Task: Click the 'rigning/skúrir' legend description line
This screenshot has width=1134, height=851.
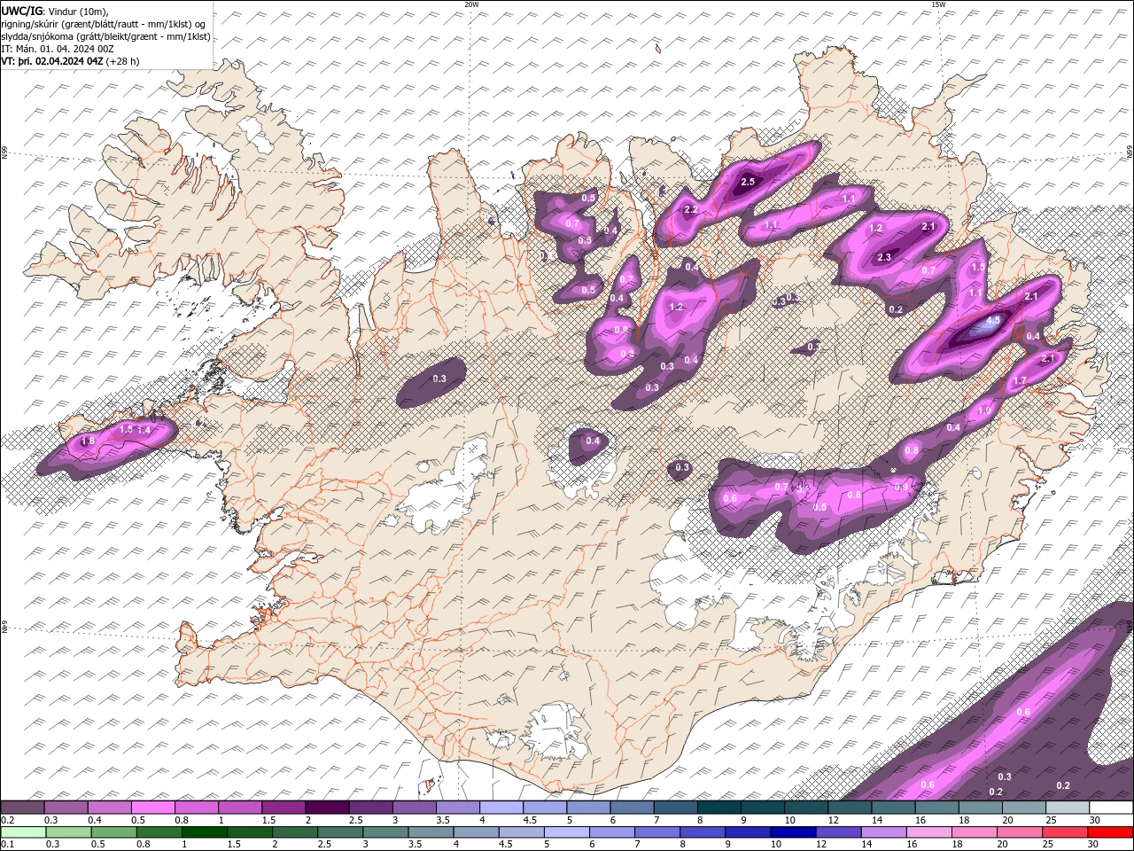Action: click(105, 23)
